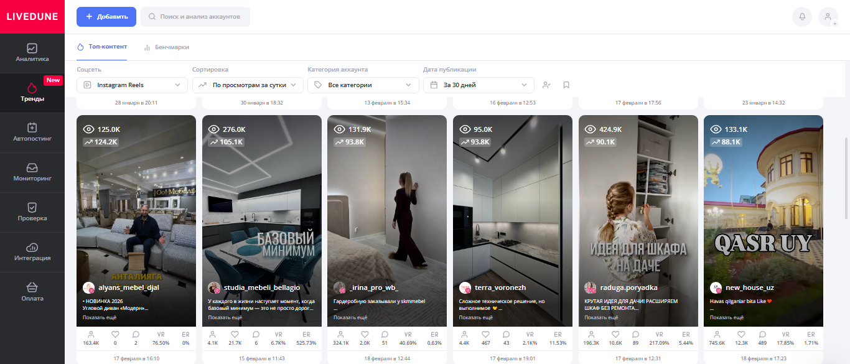Open the Интеграция section
The width and height of the screenshot is (850, 364).
pyautogui.click(x=32, y=252)
